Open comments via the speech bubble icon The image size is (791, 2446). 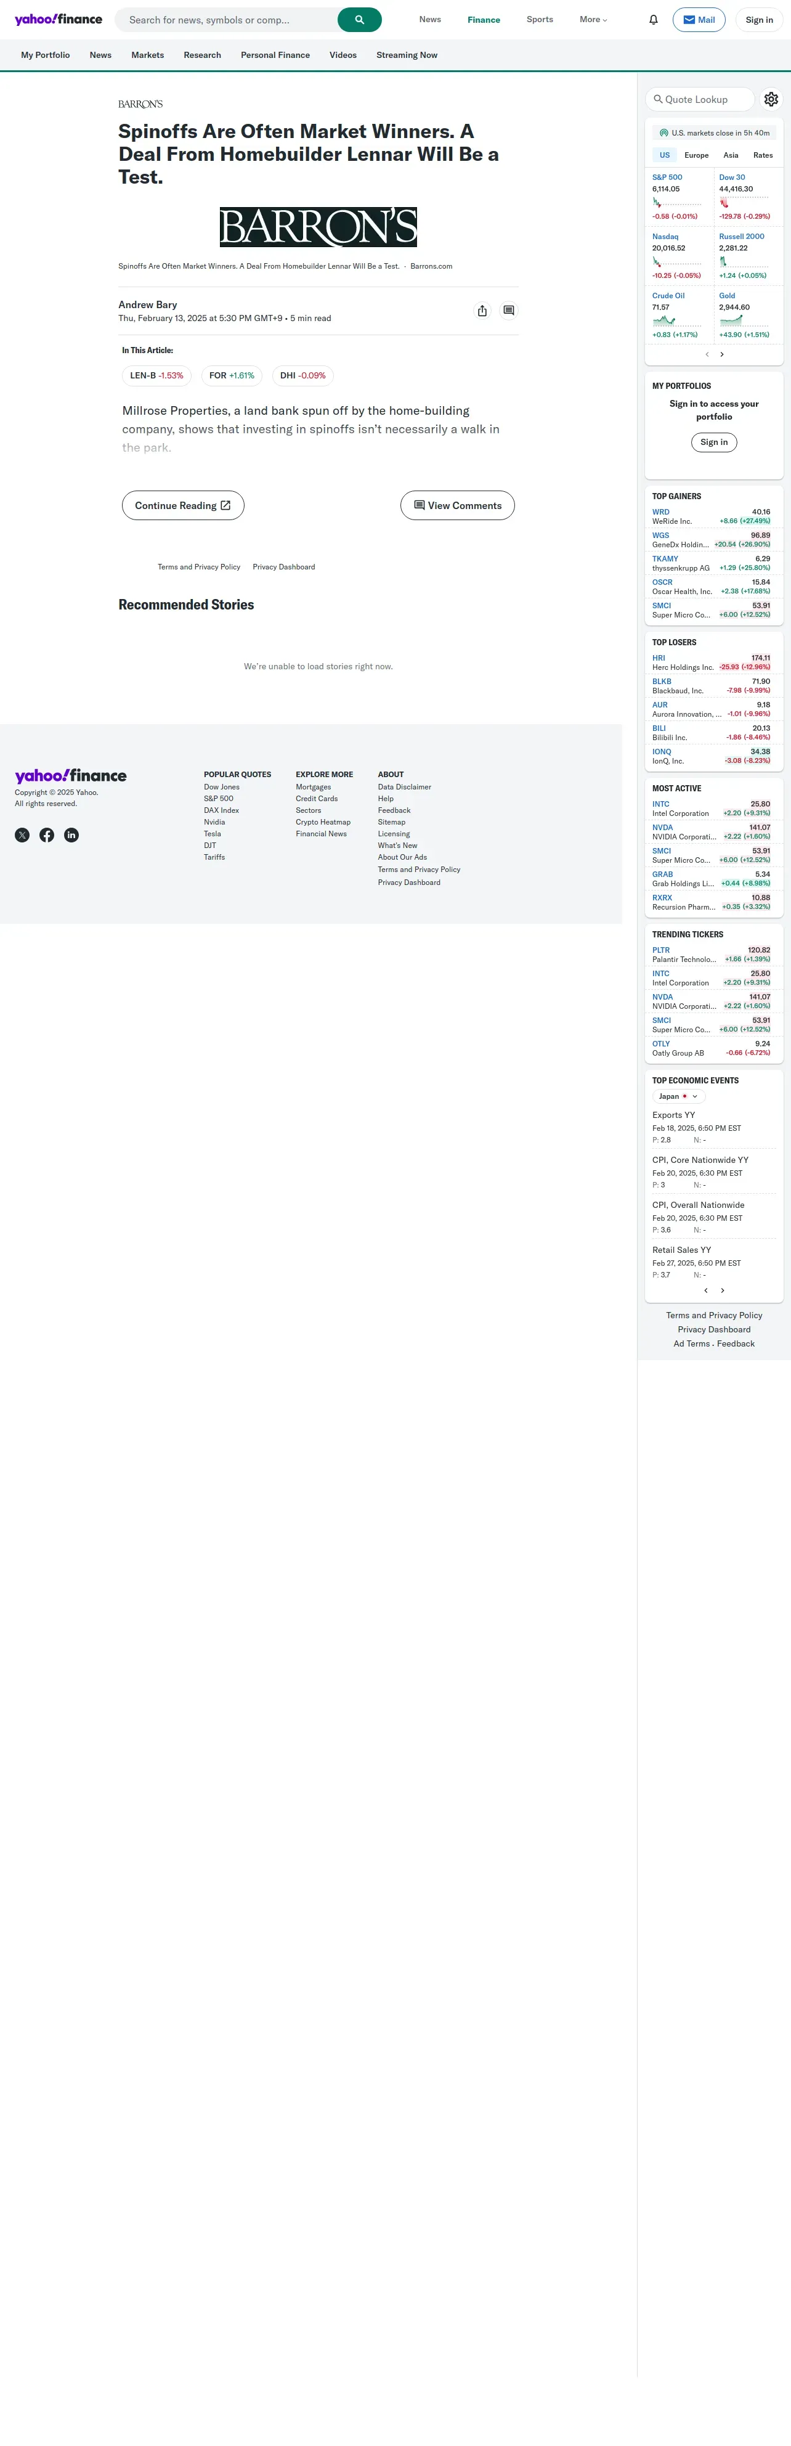(509, 311)
